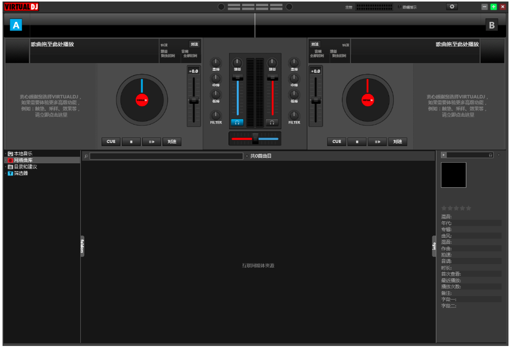Expand the 目录和建议 tree node
The width and height of the screenshot is (510, 347).
click(6, 167)
